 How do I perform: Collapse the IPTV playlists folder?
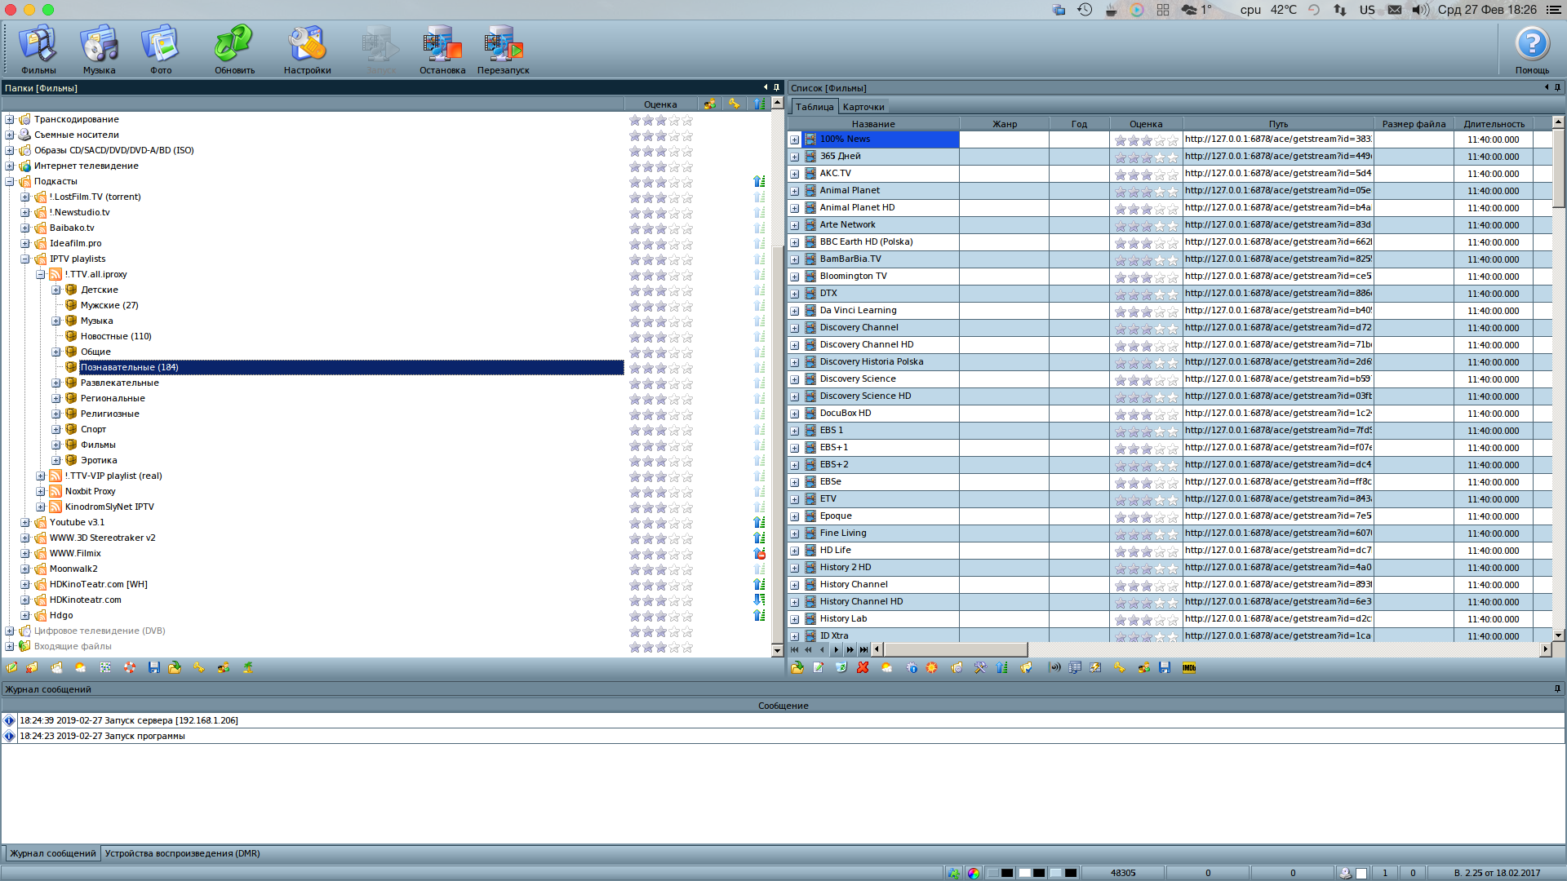(25, 259)
